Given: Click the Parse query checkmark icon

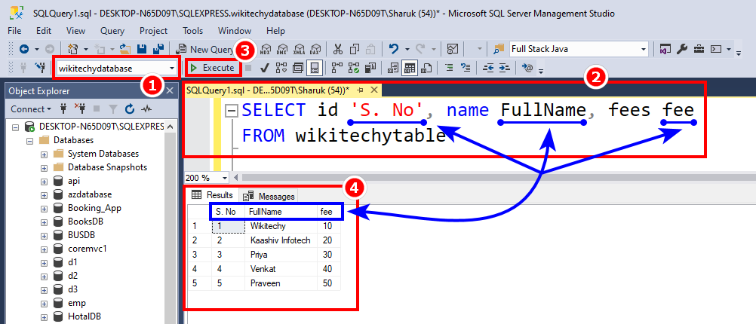Looking at the screenshot, I should tap(265, 68).
